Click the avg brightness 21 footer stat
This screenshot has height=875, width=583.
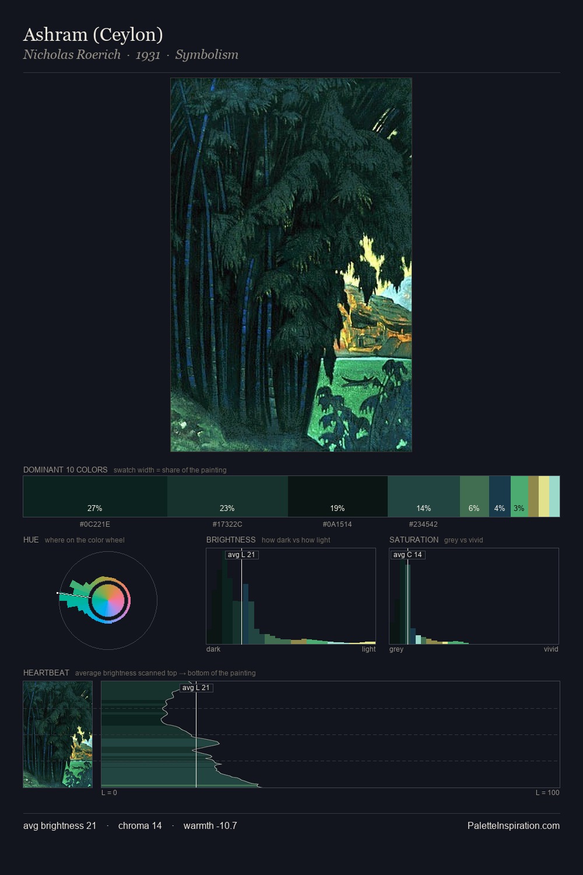point(59,825)
